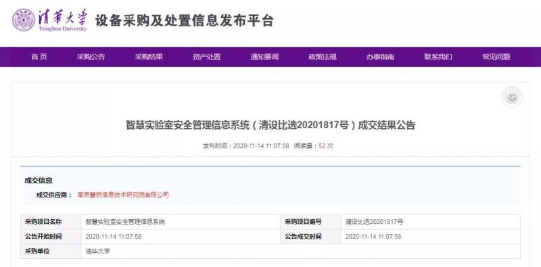Click table cell 清设比选20201817号

pos(431,222)
